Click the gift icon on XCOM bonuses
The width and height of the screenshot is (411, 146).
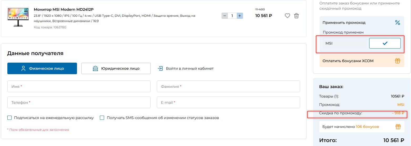(x=398, y=61)
